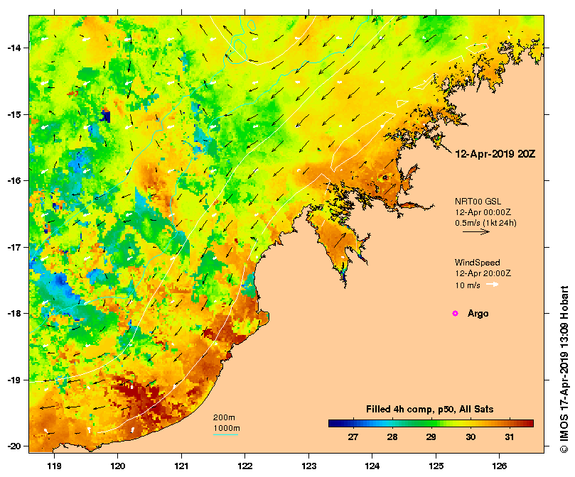The height and width of the screenshot is (477, 575).
Task: Click the longitude axis label 124
Action: [x=372, y=466]
